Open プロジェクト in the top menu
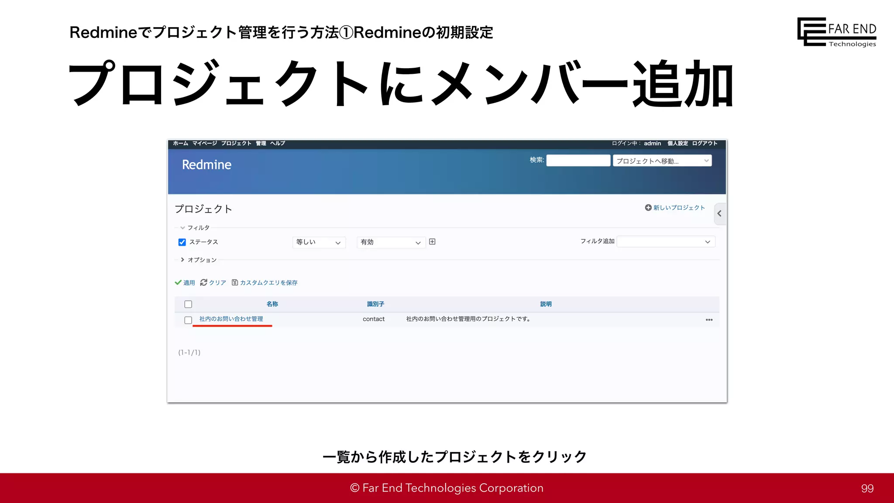The image size is (894, 503). (236, 143)
